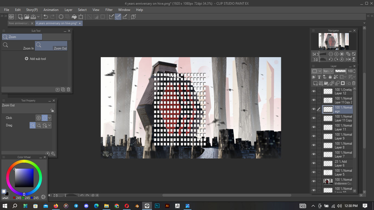The height and width of the screenshot is (210, 374).
Task: Open Color Wheel panel hamburger menu
Action: point(4,157)
